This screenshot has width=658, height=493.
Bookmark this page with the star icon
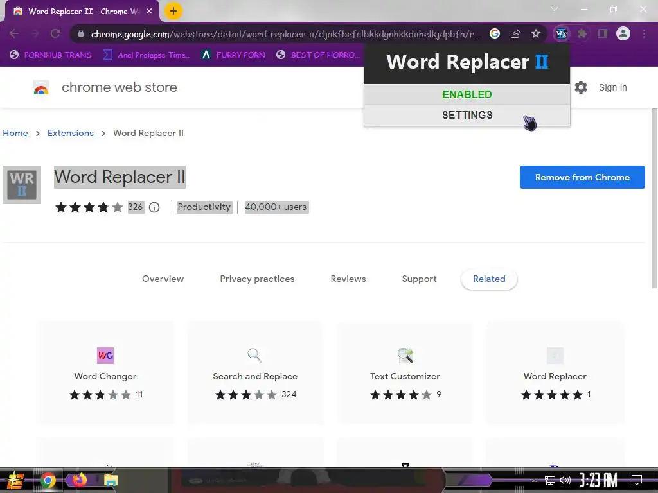coord(536,33)
